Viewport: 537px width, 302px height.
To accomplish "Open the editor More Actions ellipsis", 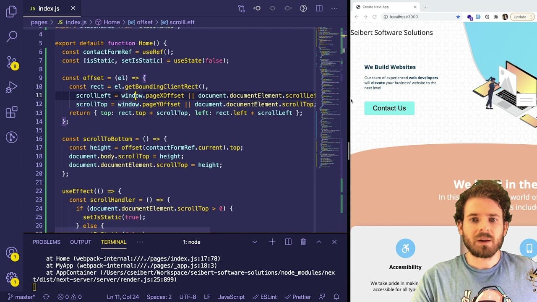I will pyautogui.click(x=334, y=8).
